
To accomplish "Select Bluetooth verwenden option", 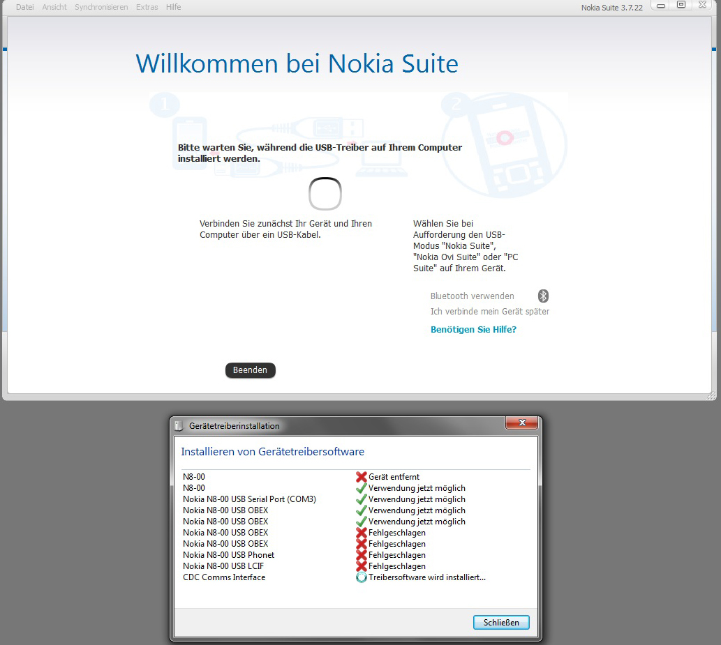I will coord(473,296).
